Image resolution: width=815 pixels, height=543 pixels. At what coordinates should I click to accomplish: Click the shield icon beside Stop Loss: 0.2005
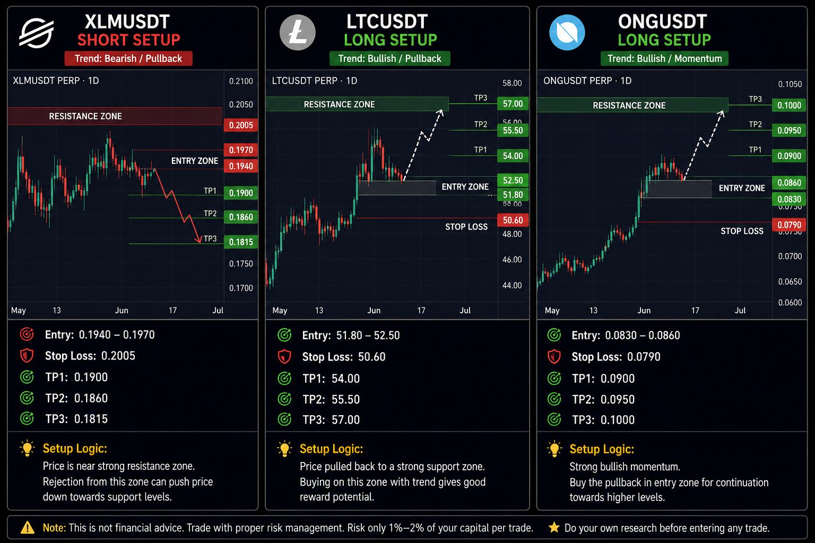pyautogui.click(x=27, y=356)
